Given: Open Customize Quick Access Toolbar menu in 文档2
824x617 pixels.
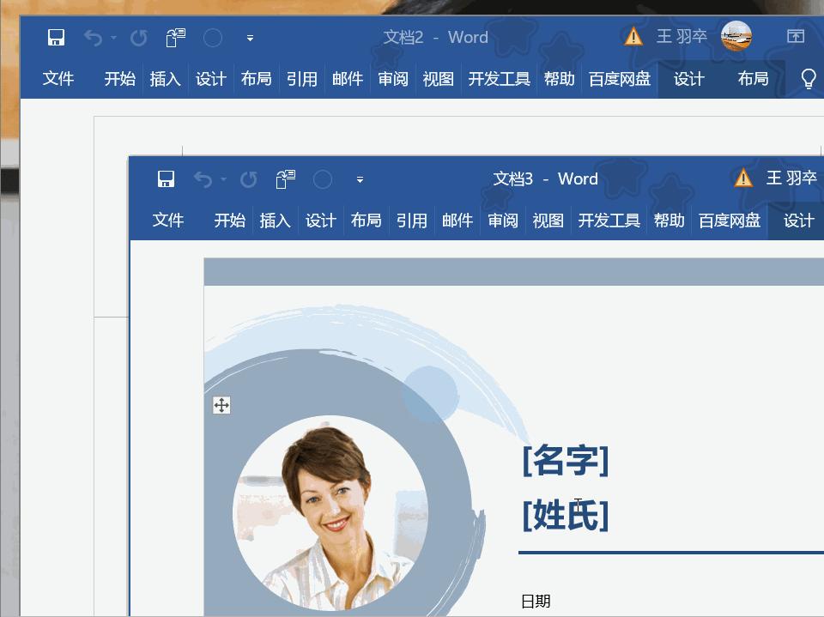Looking at the screenshot, I should coord(249,38).
